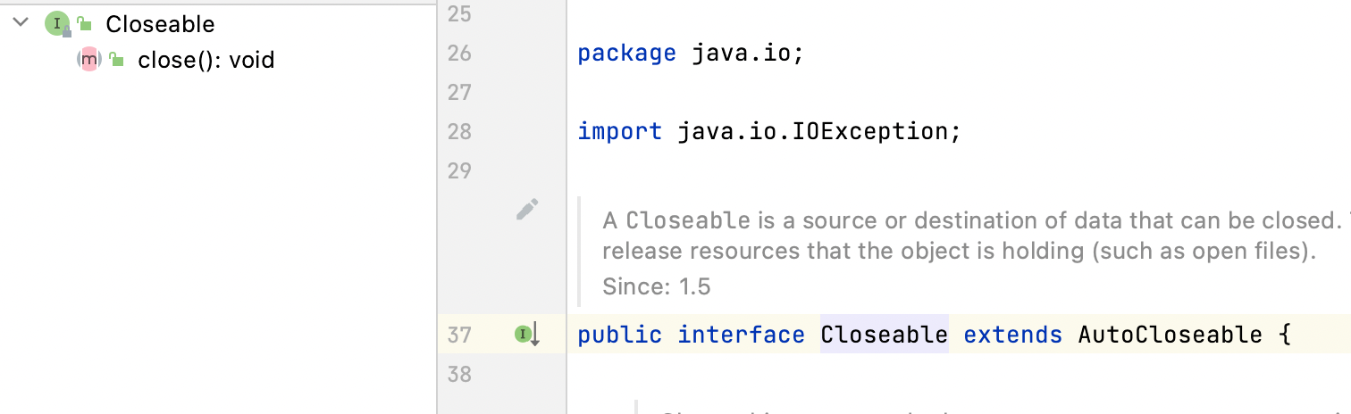Click the method icon beside close()
This screenshot has height=414, width=1351.
[x=88, y=60]
